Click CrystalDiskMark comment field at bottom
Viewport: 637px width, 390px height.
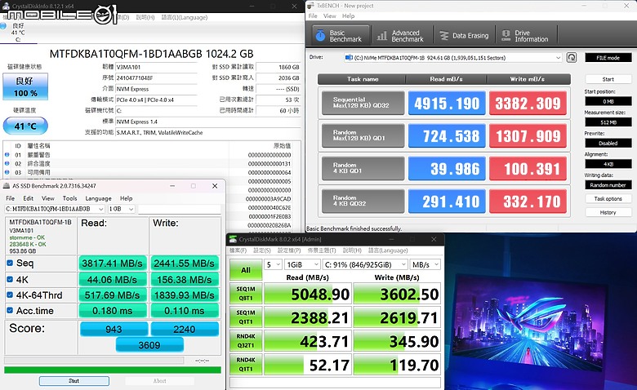(335, 383)
